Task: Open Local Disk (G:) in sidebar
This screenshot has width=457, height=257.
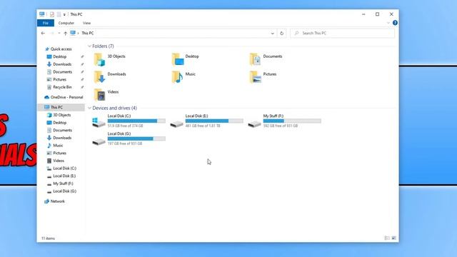Action: [x=61, y=191]
